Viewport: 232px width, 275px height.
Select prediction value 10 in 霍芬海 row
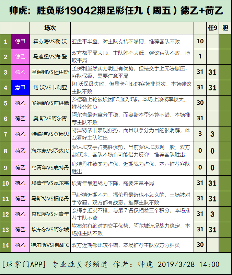(x=200, y=41)
